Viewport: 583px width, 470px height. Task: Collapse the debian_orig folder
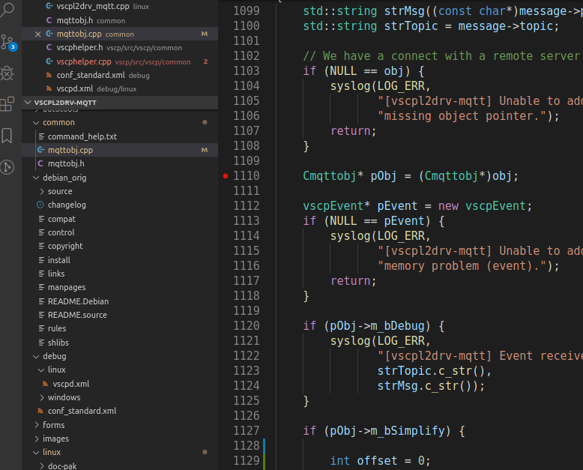click(36, 178)
